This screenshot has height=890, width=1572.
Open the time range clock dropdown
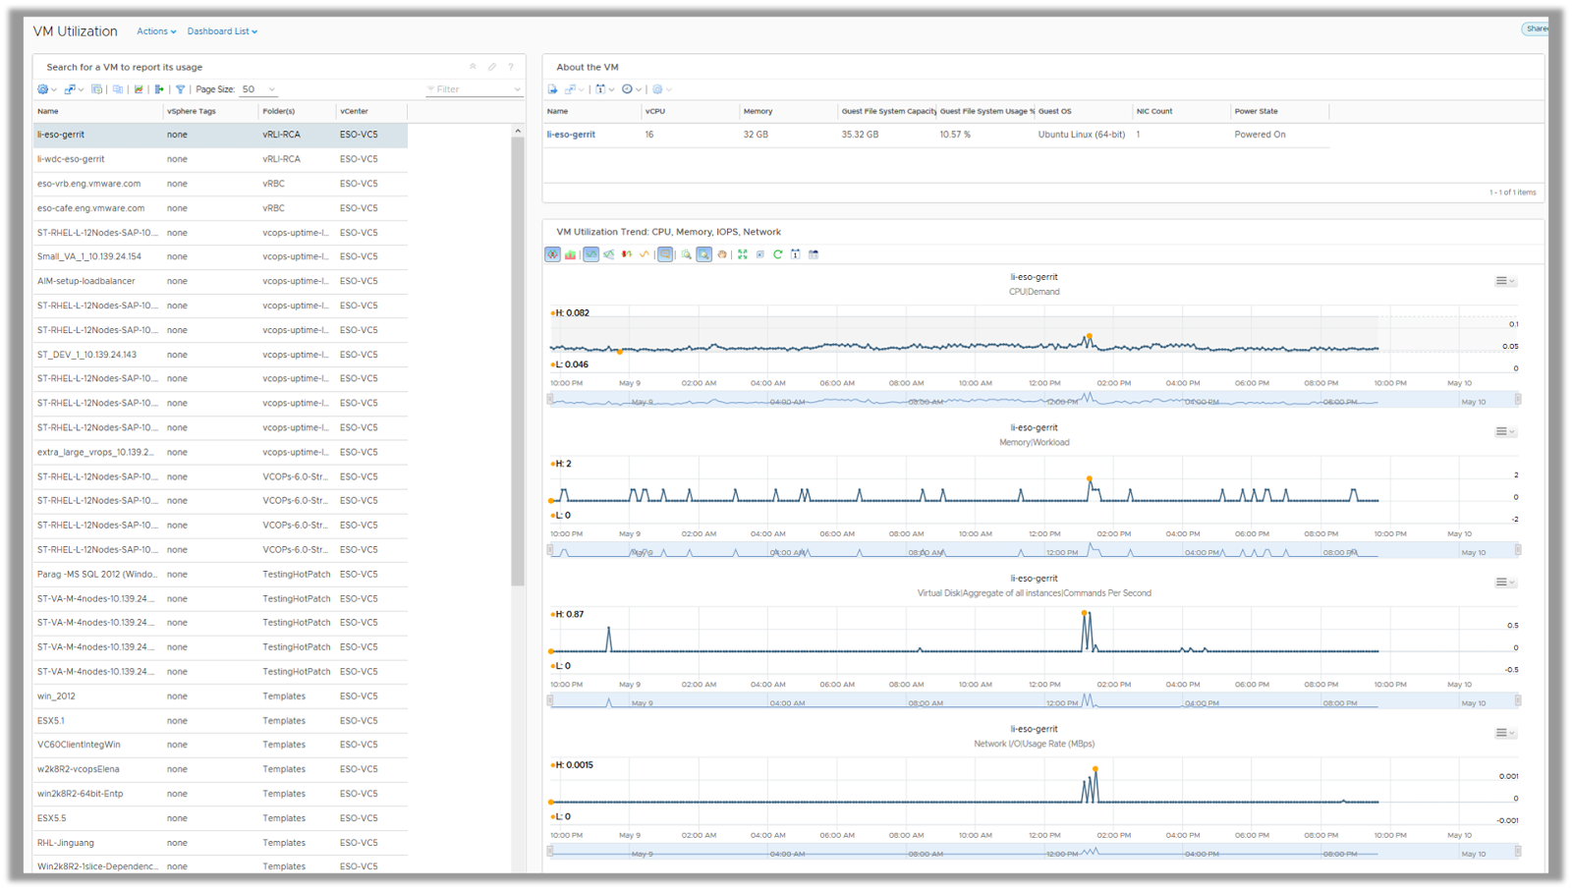tap(629, 89)
